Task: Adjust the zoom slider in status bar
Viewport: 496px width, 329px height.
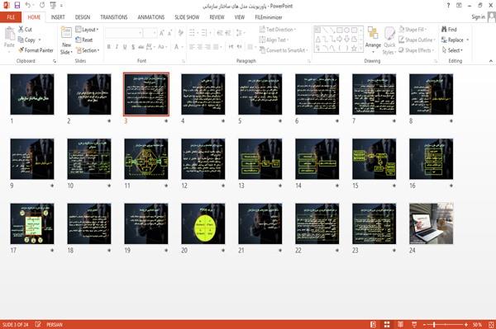Action: [434, 325]
